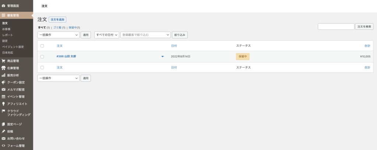Click the 商品管理 cart icon

click(x=3, y=61)
